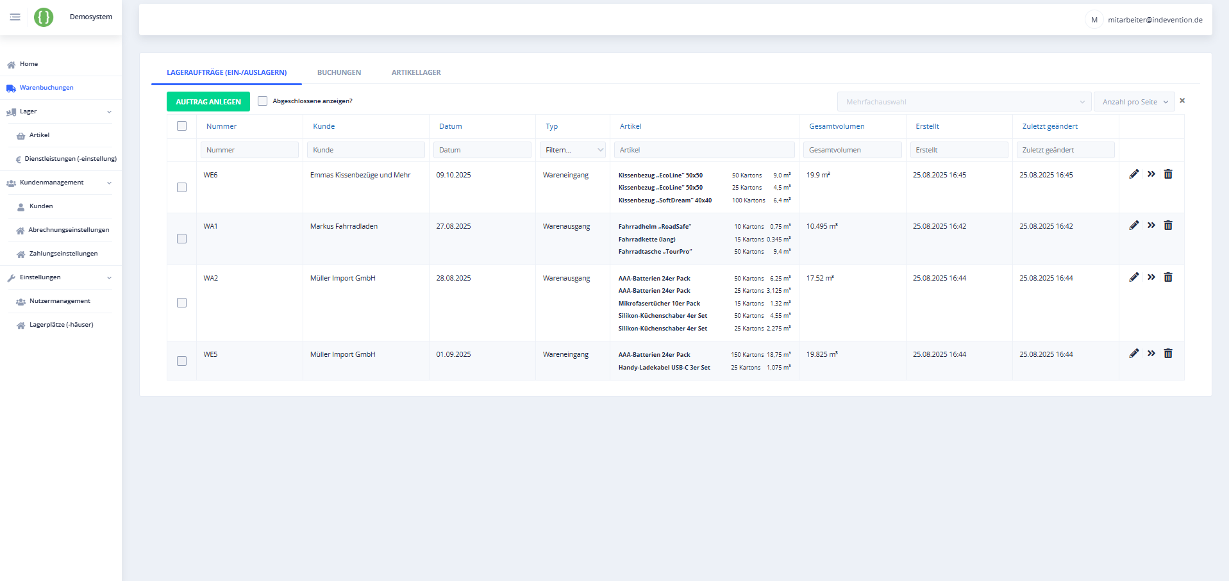This screenshot has width=1229, height=581.
Task: Click double-arrow icon for order WE6
Action: (1151, 174)
